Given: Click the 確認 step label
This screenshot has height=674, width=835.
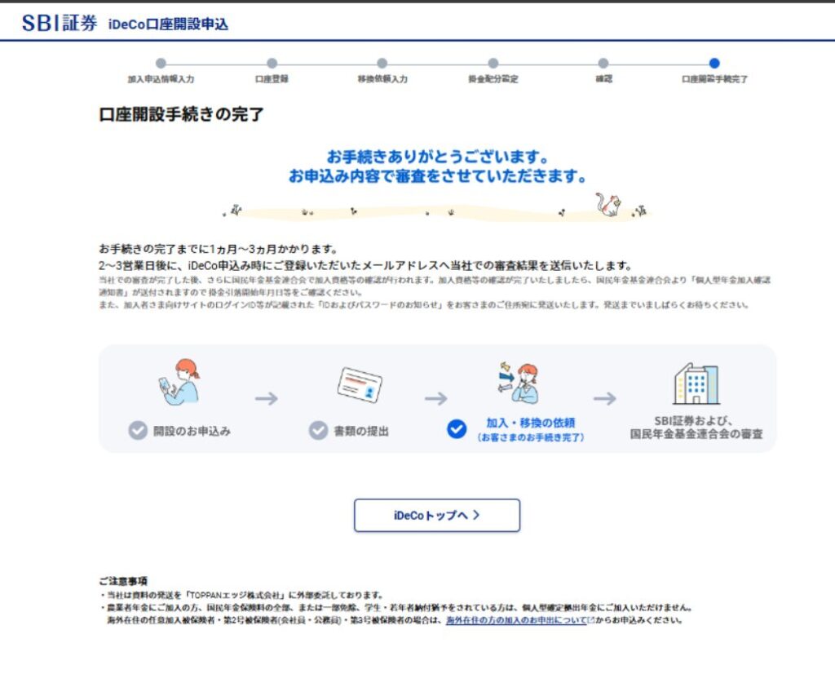Looking at the screenshot, I should pos(603,79).
